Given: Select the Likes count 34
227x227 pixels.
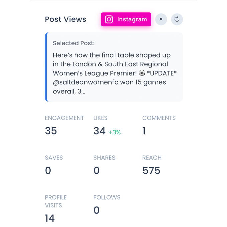Looking at the screenshot, I should point(99,131).
